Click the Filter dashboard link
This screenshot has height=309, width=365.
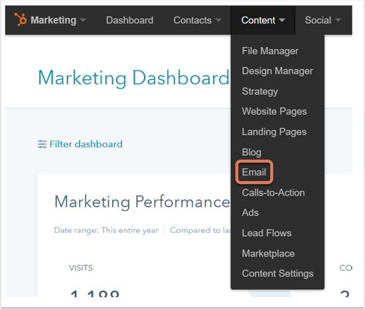[x=86, y=144]
